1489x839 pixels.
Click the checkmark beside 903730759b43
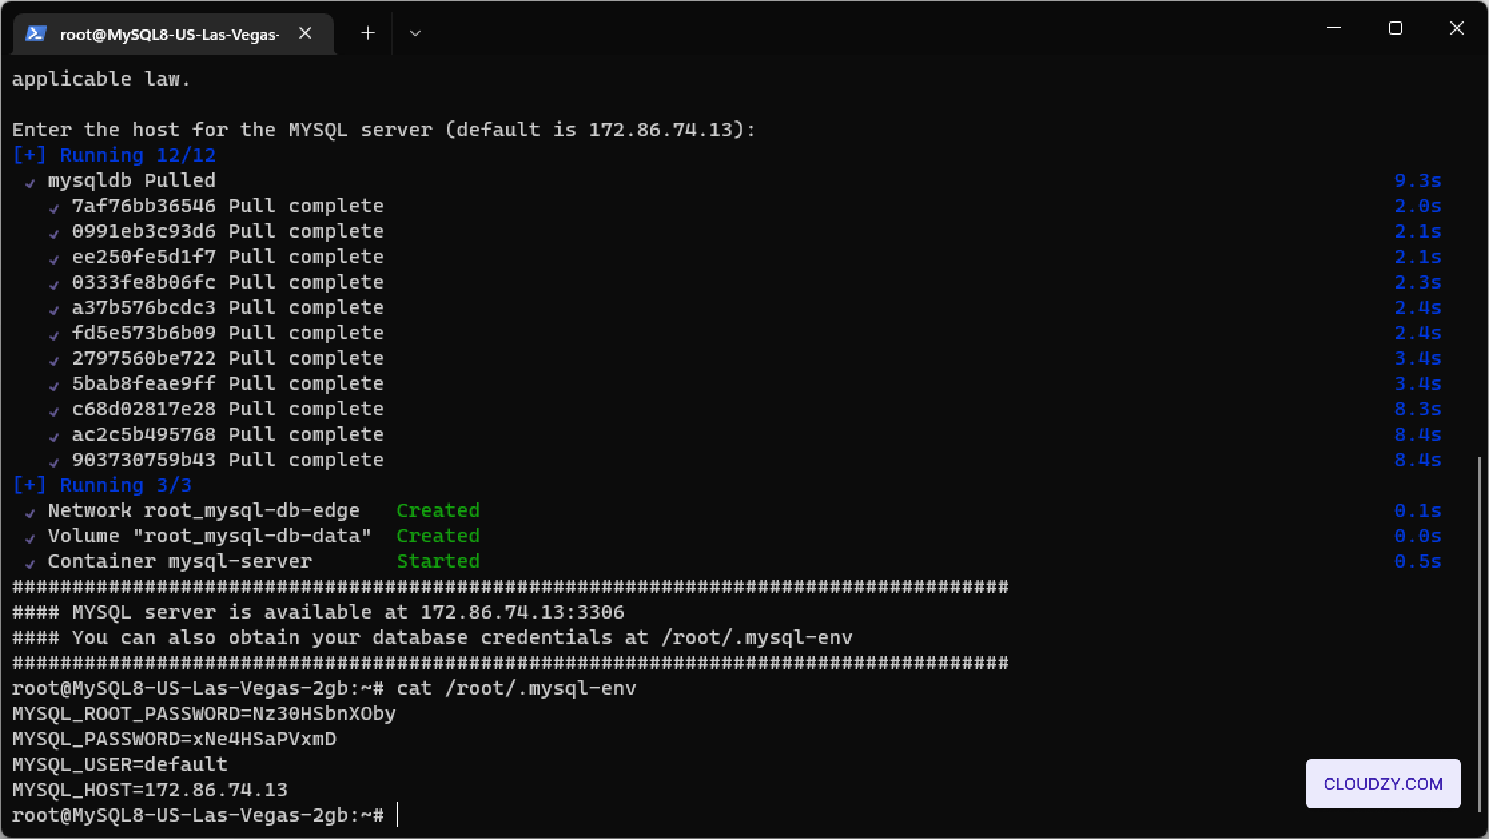coord(54,462)
